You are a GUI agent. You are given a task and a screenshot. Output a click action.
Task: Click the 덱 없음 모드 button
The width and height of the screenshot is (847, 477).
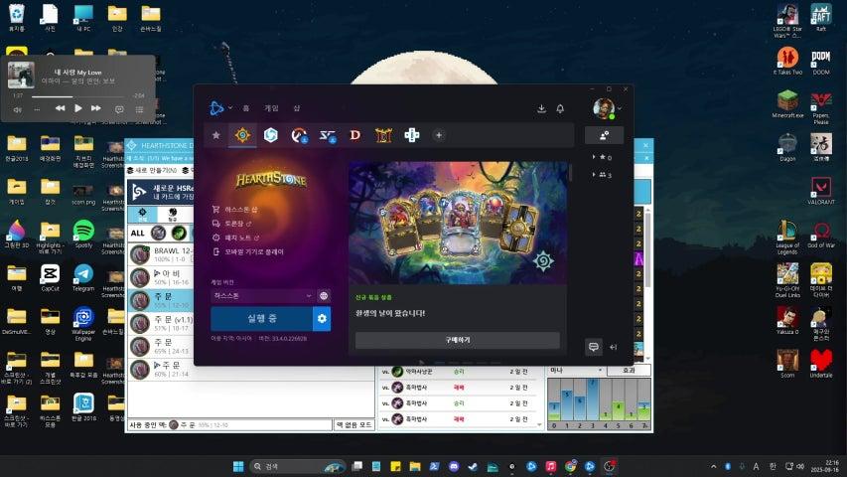354,425
